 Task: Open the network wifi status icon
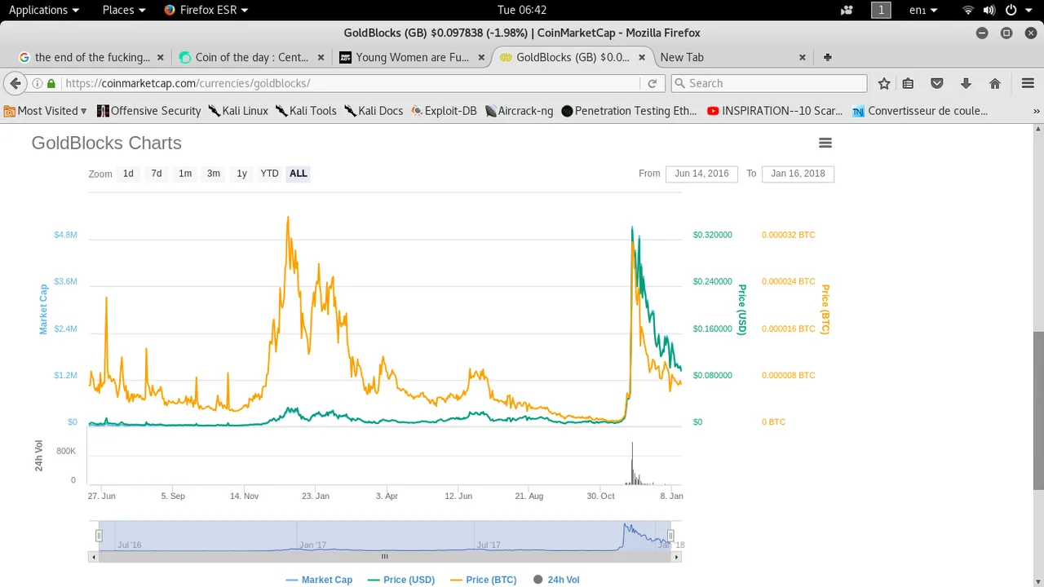[968, 10]
